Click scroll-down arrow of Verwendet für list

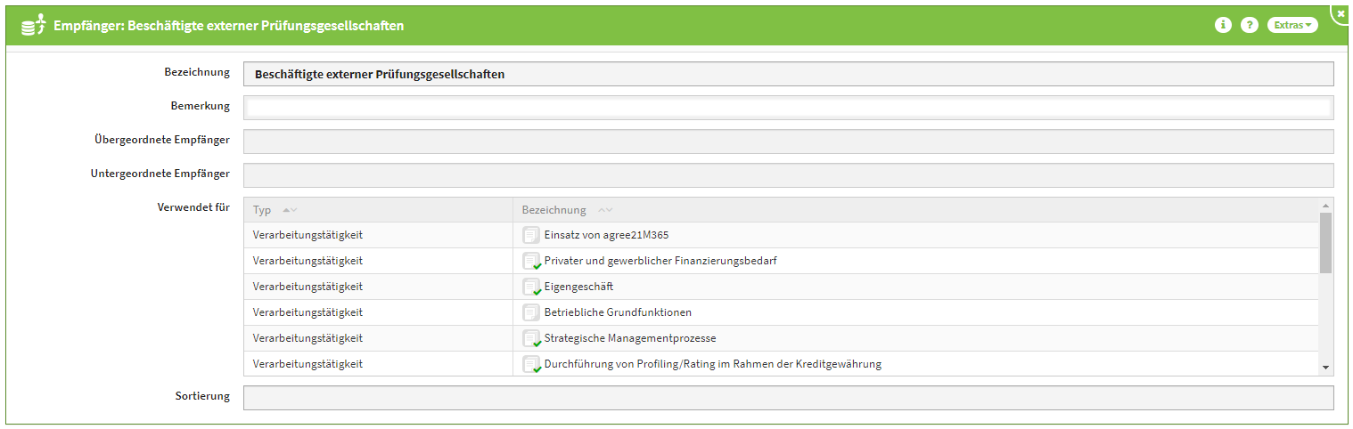coord(1325,368)
